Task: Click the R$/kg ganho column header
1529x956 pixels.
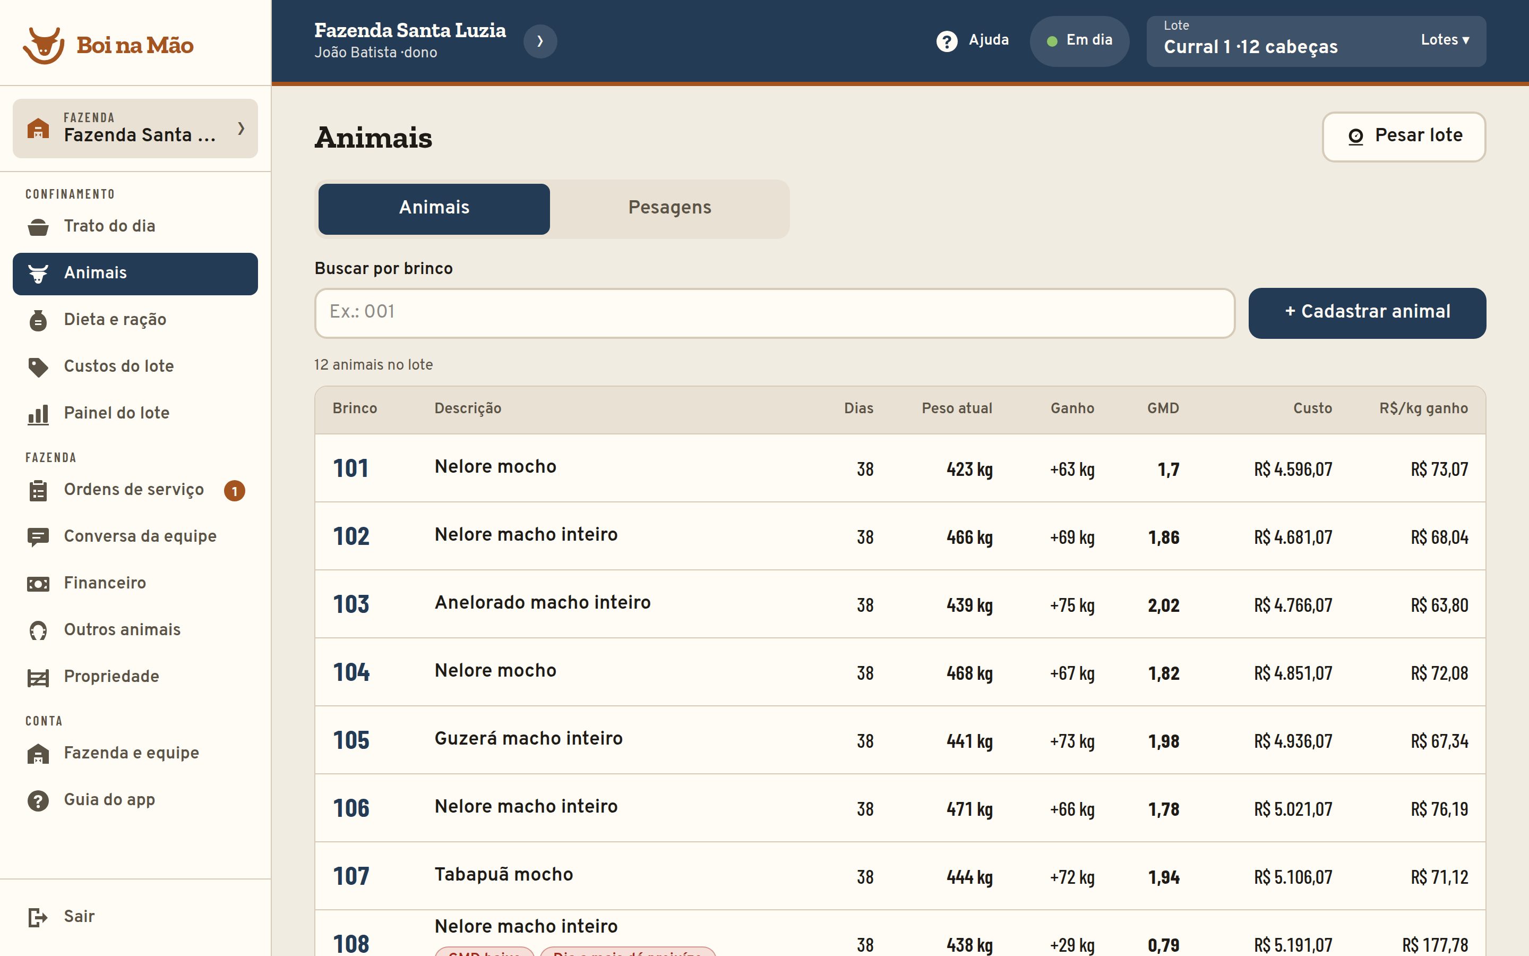Action: click(x=1423, y=408)
